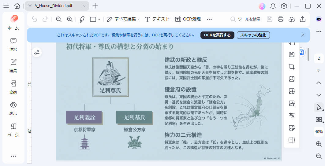Open the 40% zoom level field

(x=319, y=132)
